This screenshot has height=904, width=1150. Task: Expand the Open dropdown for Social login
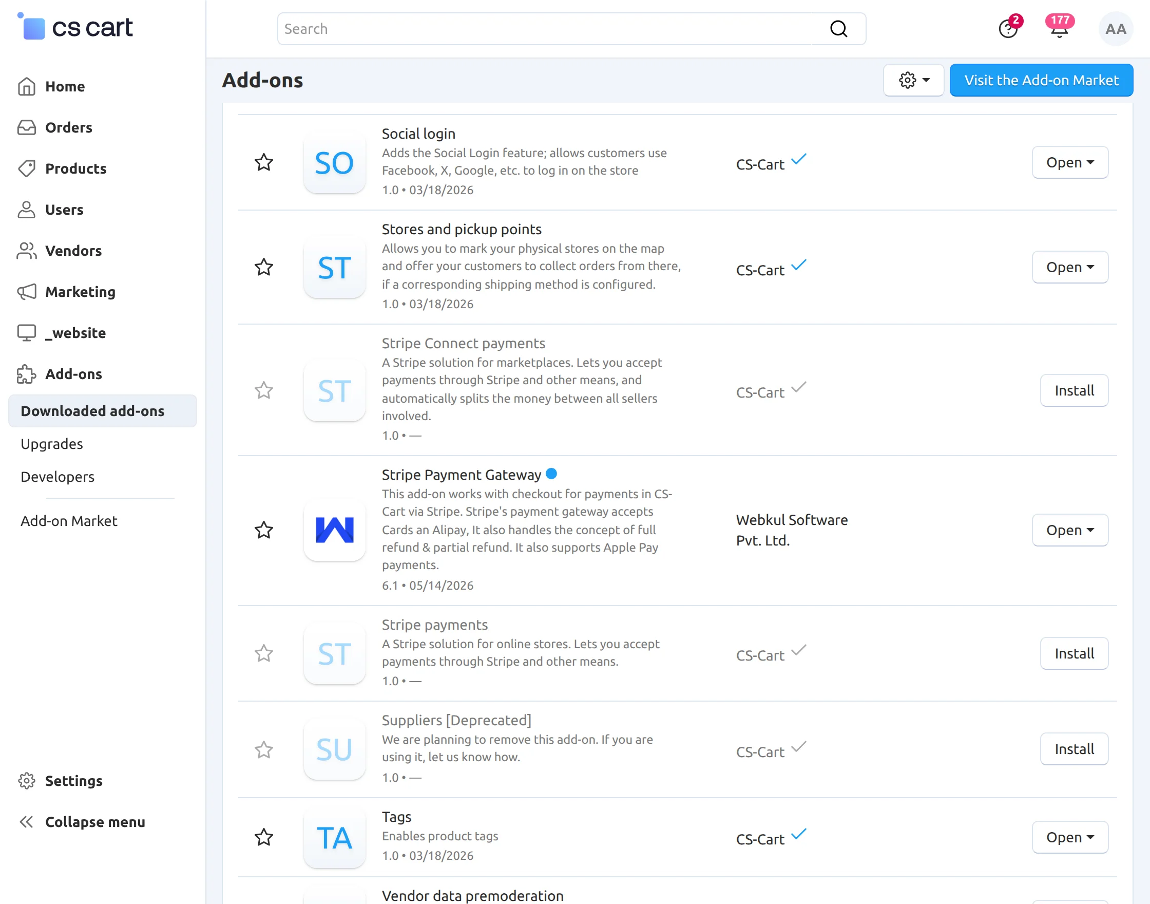(x=1069, y=162)
